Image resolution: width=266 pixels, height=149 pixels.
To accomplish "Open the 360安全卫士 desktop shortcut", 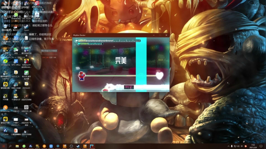I will pyautogui.click(x=5, y=62).
